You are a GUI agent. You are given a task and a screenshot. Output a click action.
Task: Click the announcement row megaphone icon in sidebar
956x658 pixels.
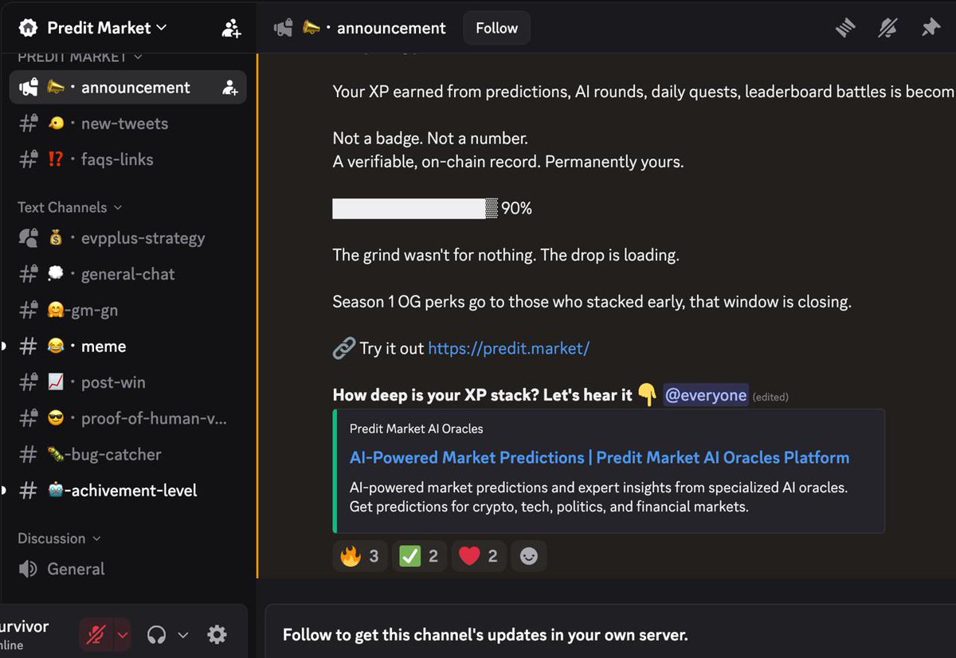coord(28,88)
